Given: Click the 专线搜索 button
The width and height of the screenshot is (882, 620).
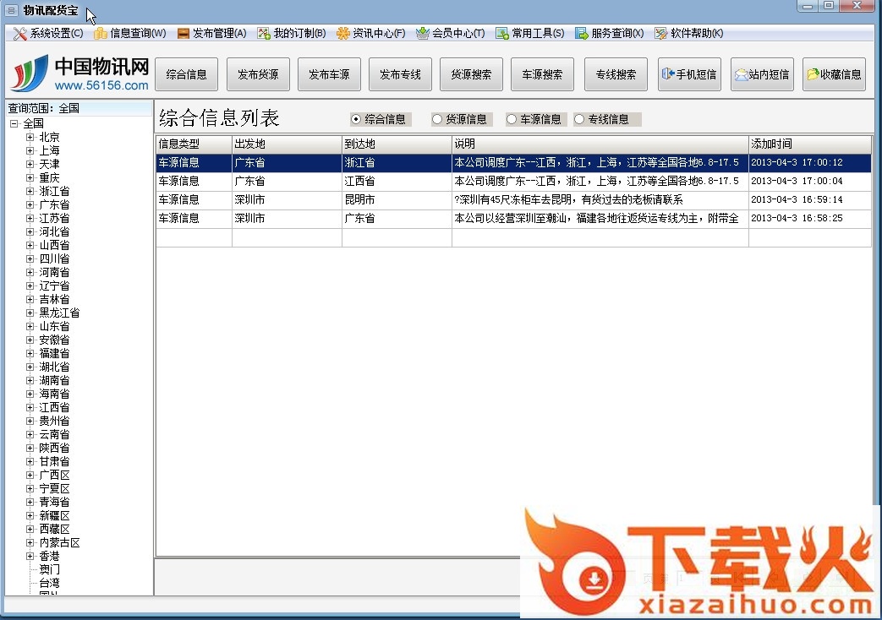Looking at the screenshot, I should 616,74.
